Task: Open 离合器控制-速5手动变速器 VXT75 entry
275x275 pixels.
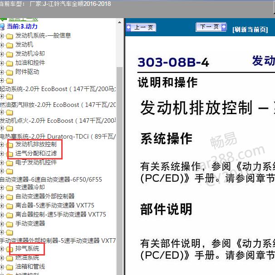Action: tap(61, 214)
